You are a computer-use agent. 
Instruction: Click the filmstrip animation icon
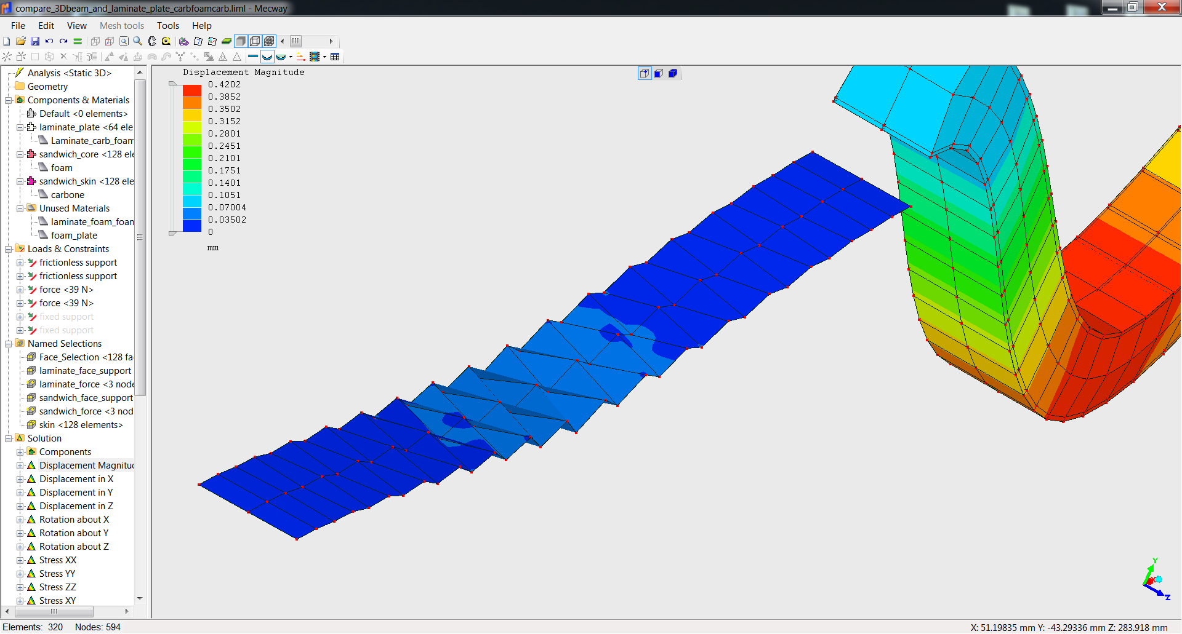[315, 57]
